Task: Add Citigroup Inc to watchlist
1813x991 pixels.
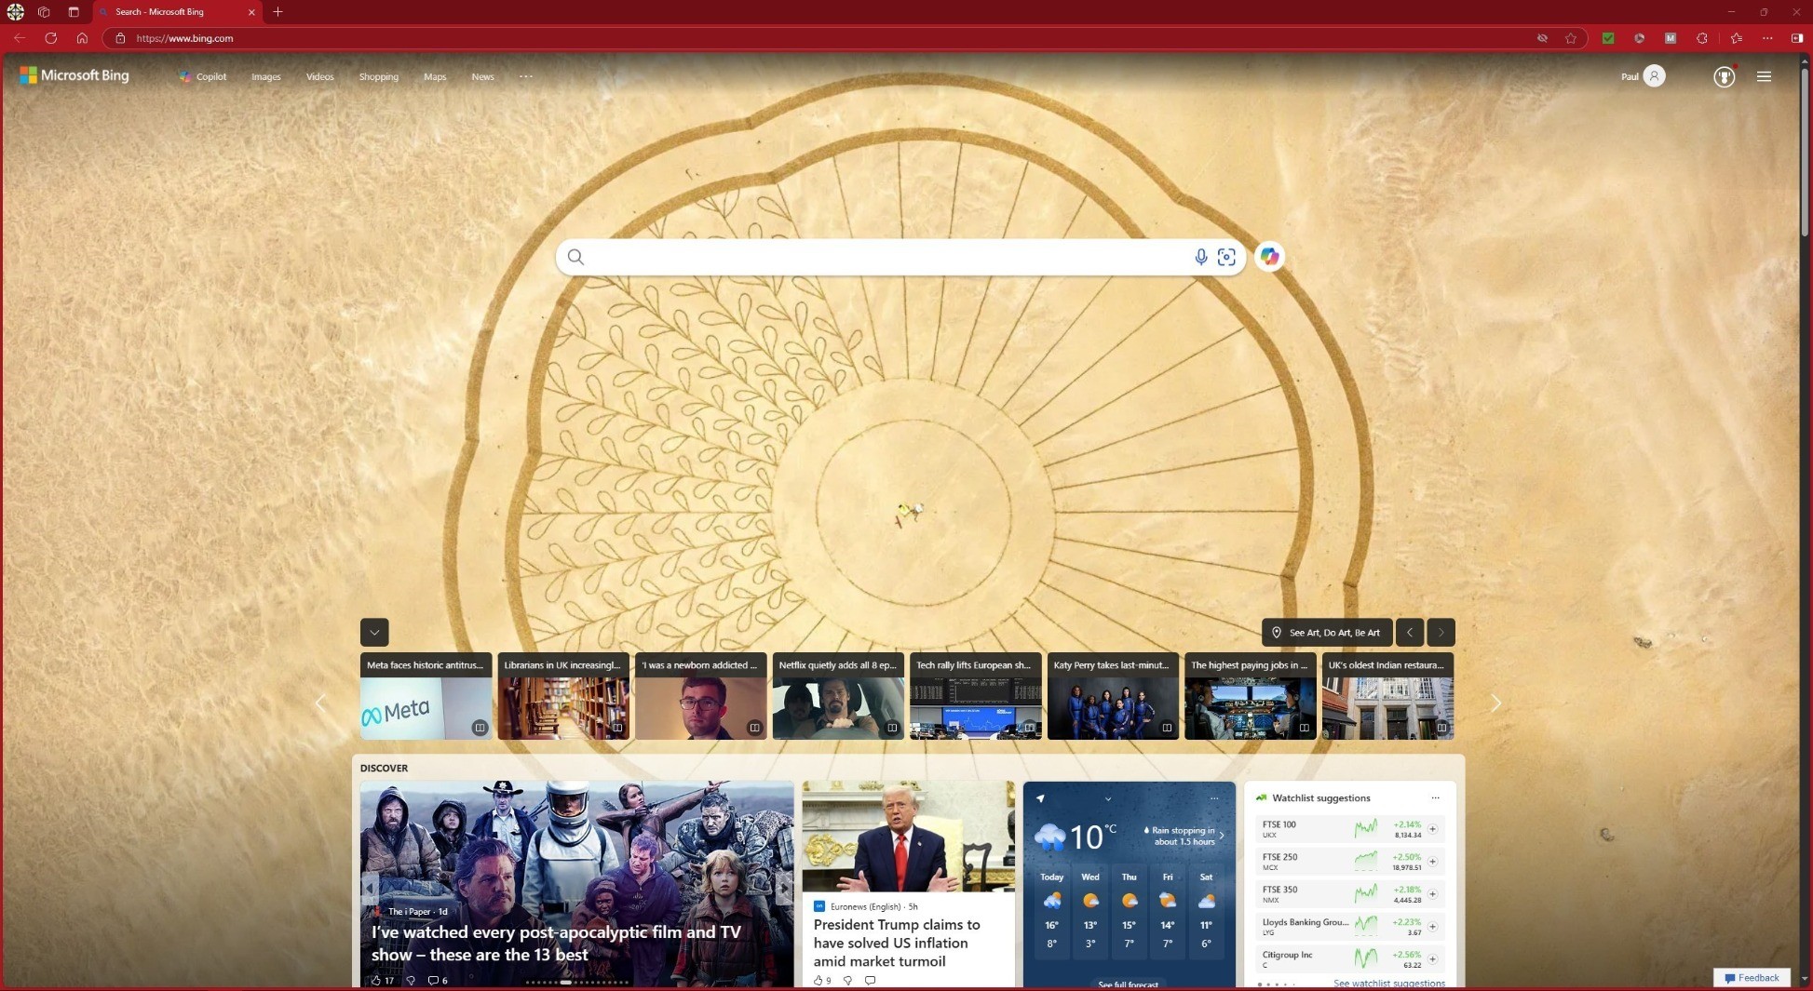Action: pyautogui.click(x=1433, y=959)
